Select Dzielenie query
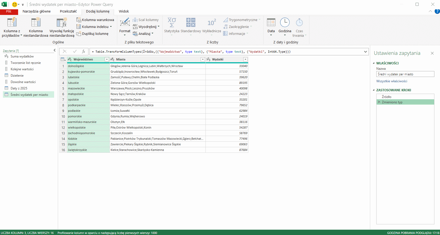The width and height of the screenshot is (440, 235). [29, 76]
